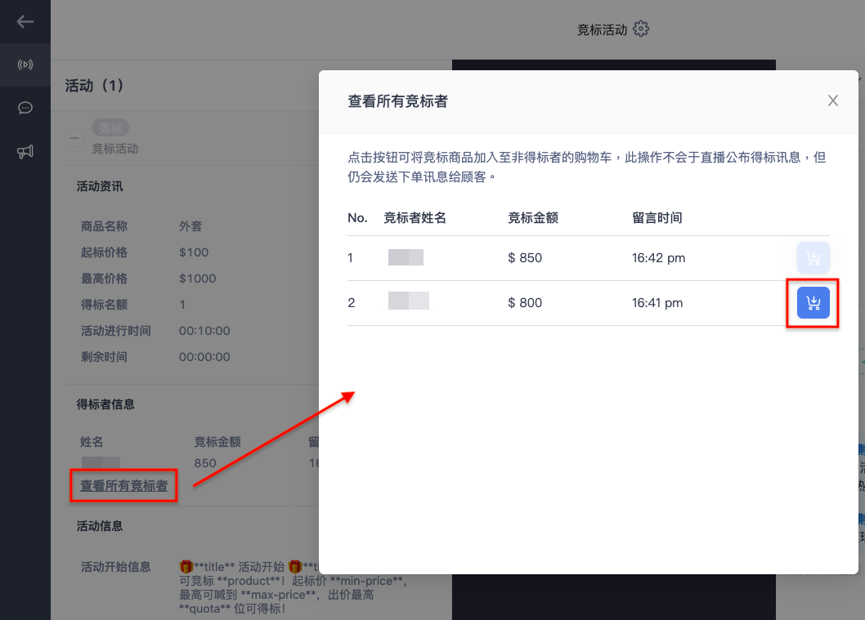Click the $ 800 bid amount
The image size is (865, 620).
tap(525, 302)
